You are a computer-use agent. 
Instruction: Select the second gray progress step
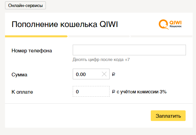(x=99, y=36)
